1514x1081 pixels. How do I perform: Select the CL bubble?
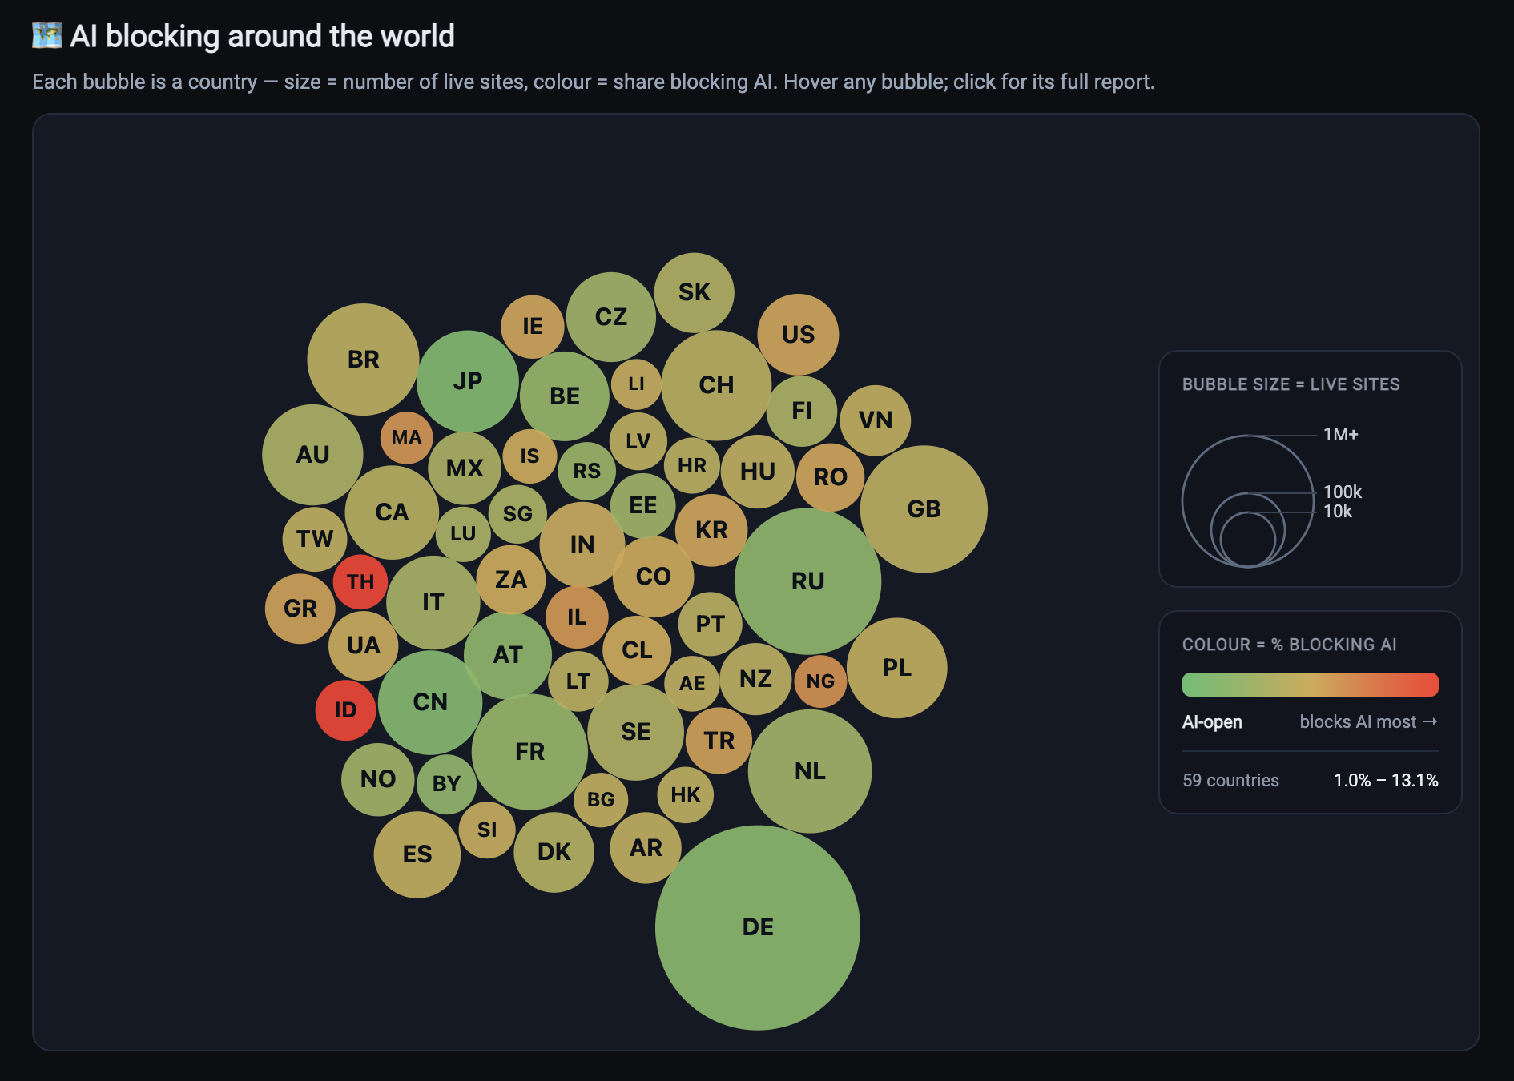637,650
